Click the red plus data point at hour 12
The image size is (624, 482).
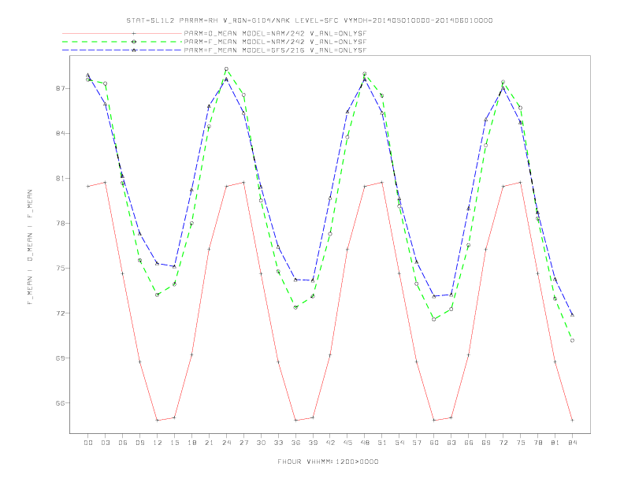pos(158,420)
